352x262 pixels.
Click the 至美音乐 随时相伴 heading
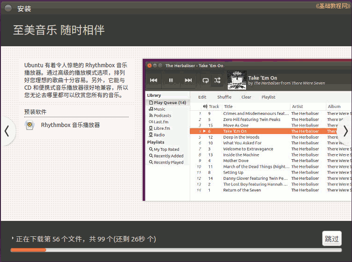click(x=59, y=30)
